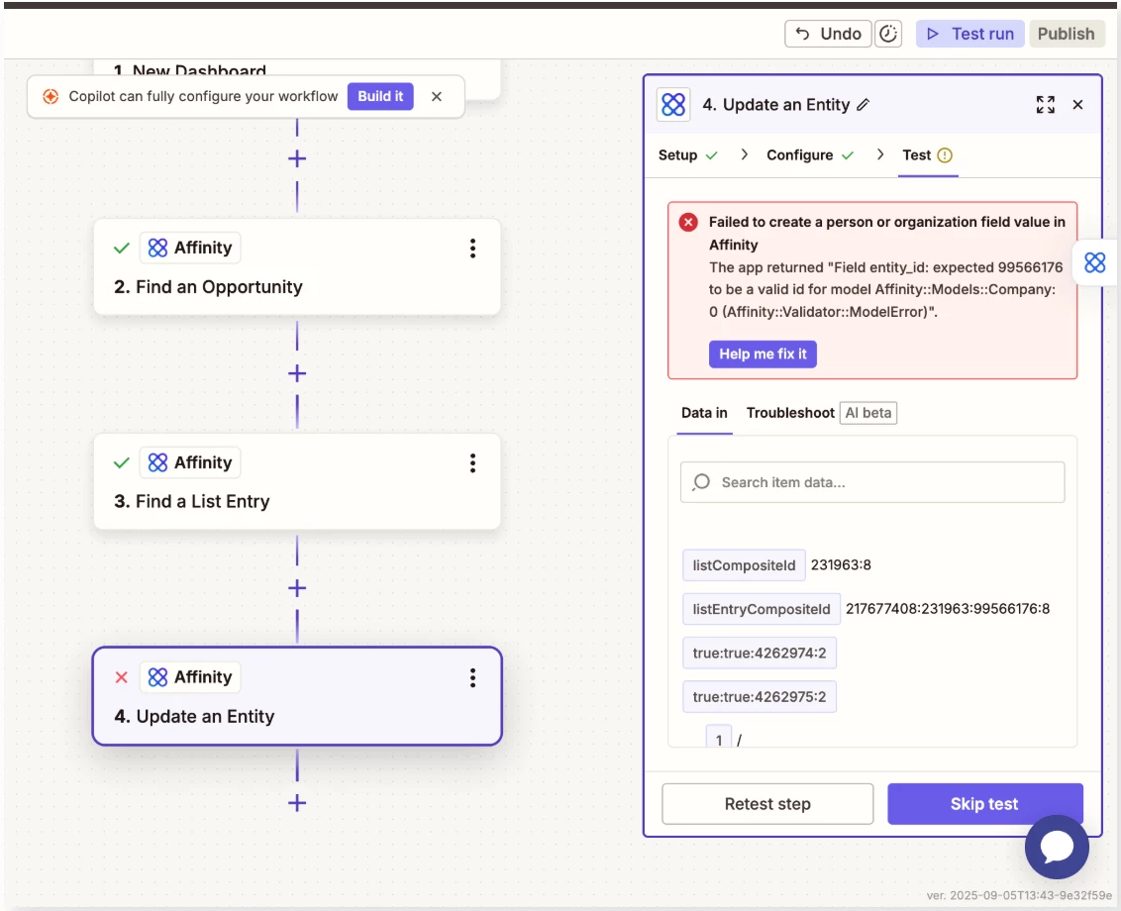Switch to the Setup tab

(x=687, y=155)
